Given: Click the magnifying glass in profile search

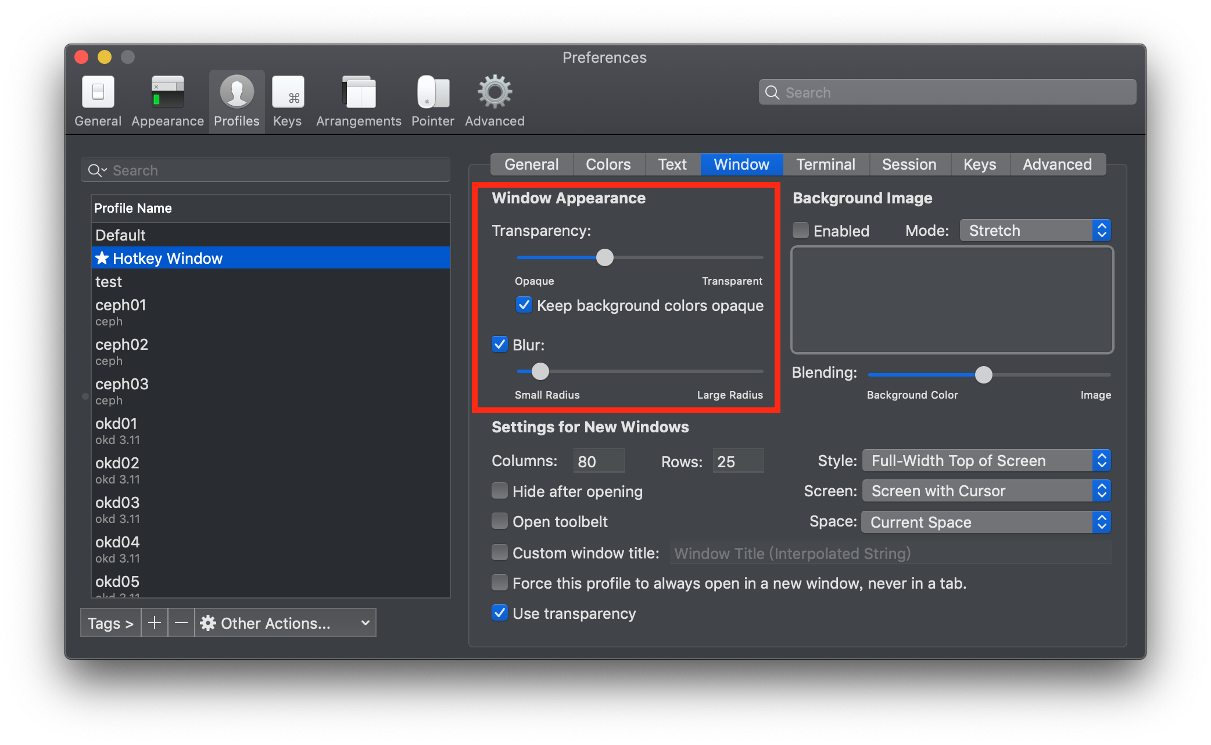Looking at the screenshot, I should (x=96, y=170).
